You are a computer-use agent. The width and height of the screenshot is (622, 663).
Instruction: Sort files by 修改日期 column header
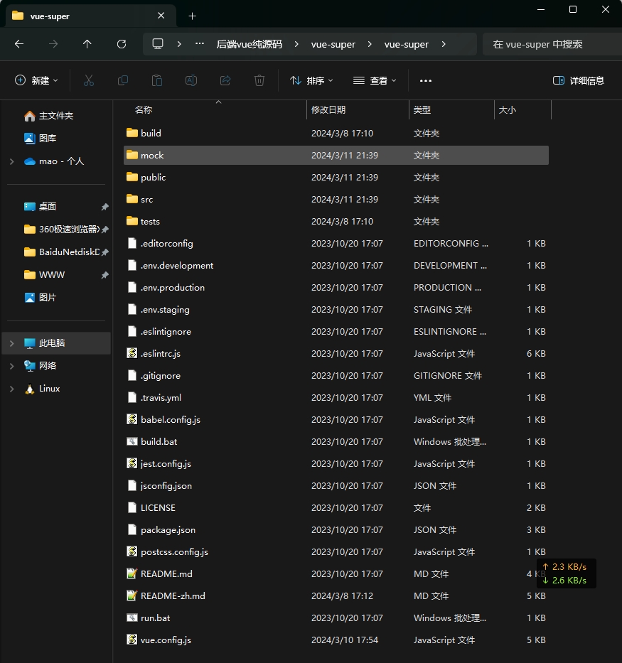click(328, 110)
